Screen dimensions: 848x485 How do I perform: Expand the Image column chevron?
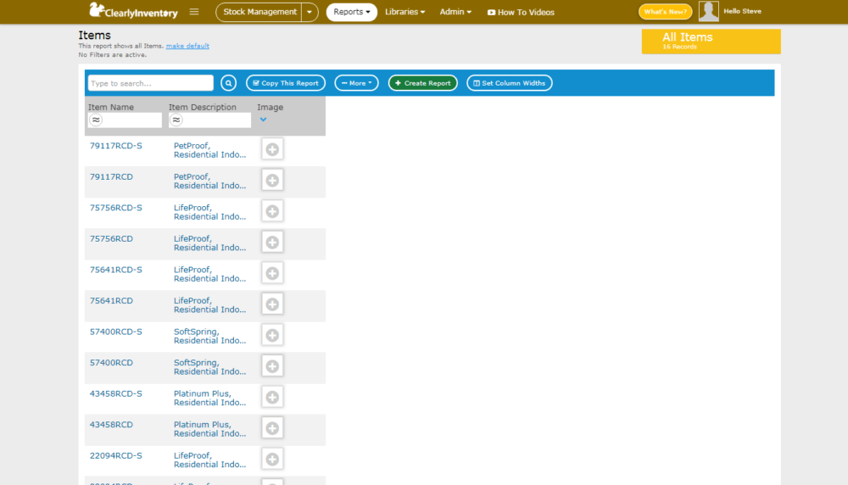264,120
